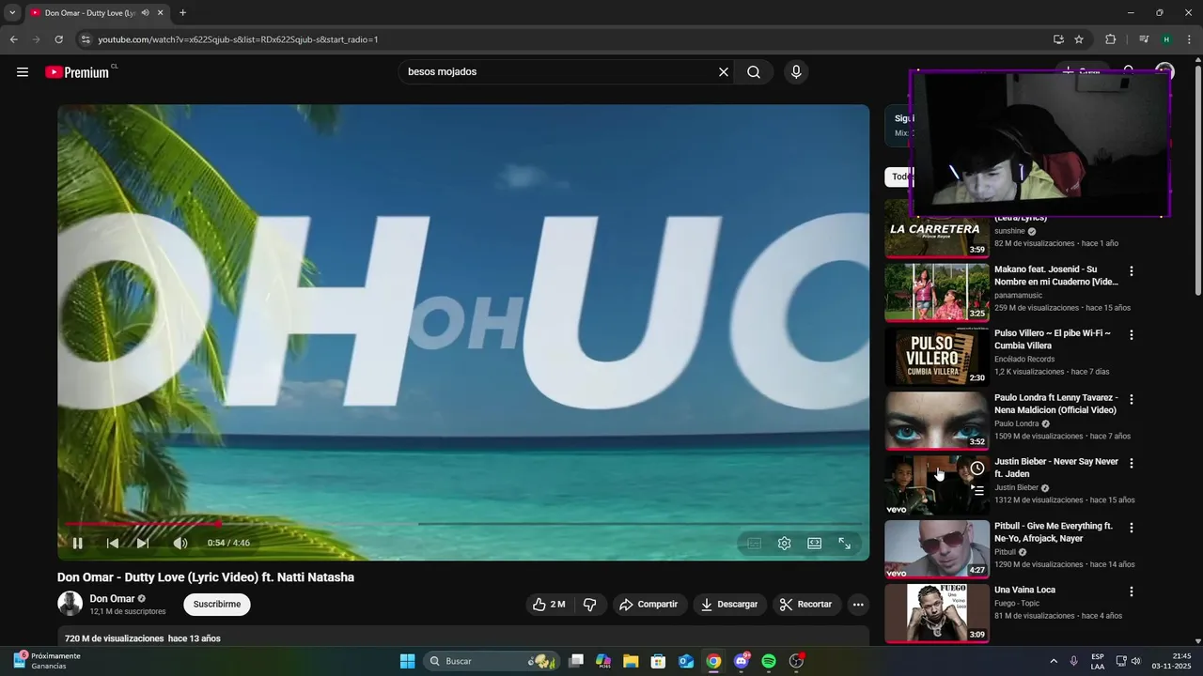
Task: Open Don Omar channel name link
Action: click(112, 599)
